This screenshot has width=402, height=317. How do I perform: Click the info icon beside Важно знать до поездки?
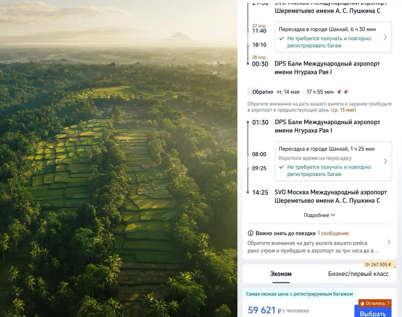(x=250, y=233)
